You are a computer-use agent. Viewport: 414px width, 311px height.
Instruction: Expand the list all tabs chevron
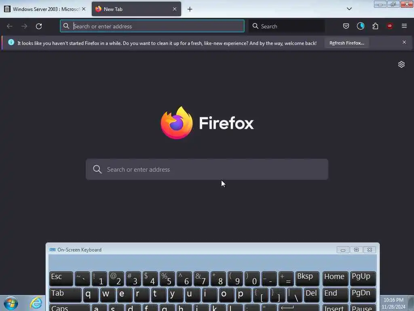tap(349, 9)
